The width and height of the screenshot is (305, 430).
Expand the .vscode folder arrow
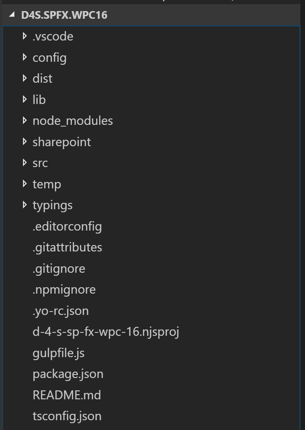pyautogui.click(x=25, y=36)
